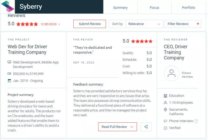Click the project date calendar icon
The image size is (208, 140).
coord(9,81)
